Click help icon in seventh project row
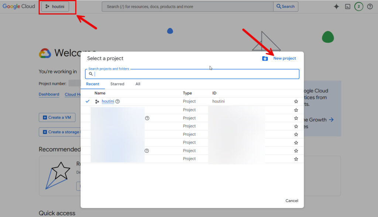This screenshot has width=378, height=217. pos(147,151)
